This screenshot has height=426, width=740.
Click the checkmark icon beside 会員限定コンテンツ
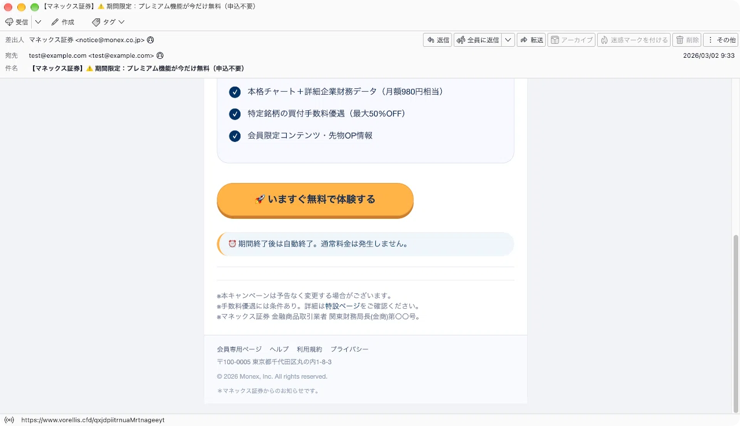click(235, 136)
